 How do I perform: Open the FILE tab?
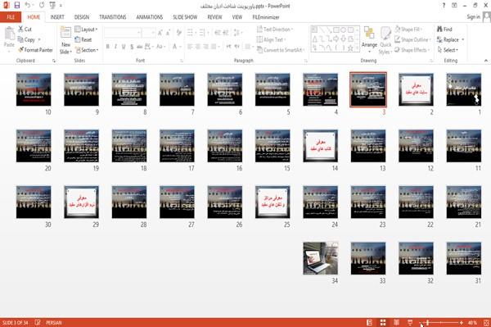tap(11, 17)
